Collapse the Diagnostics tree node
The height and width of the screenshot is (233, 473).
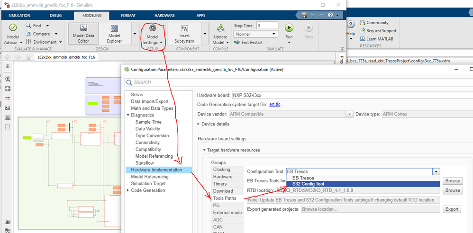(128, 115)
